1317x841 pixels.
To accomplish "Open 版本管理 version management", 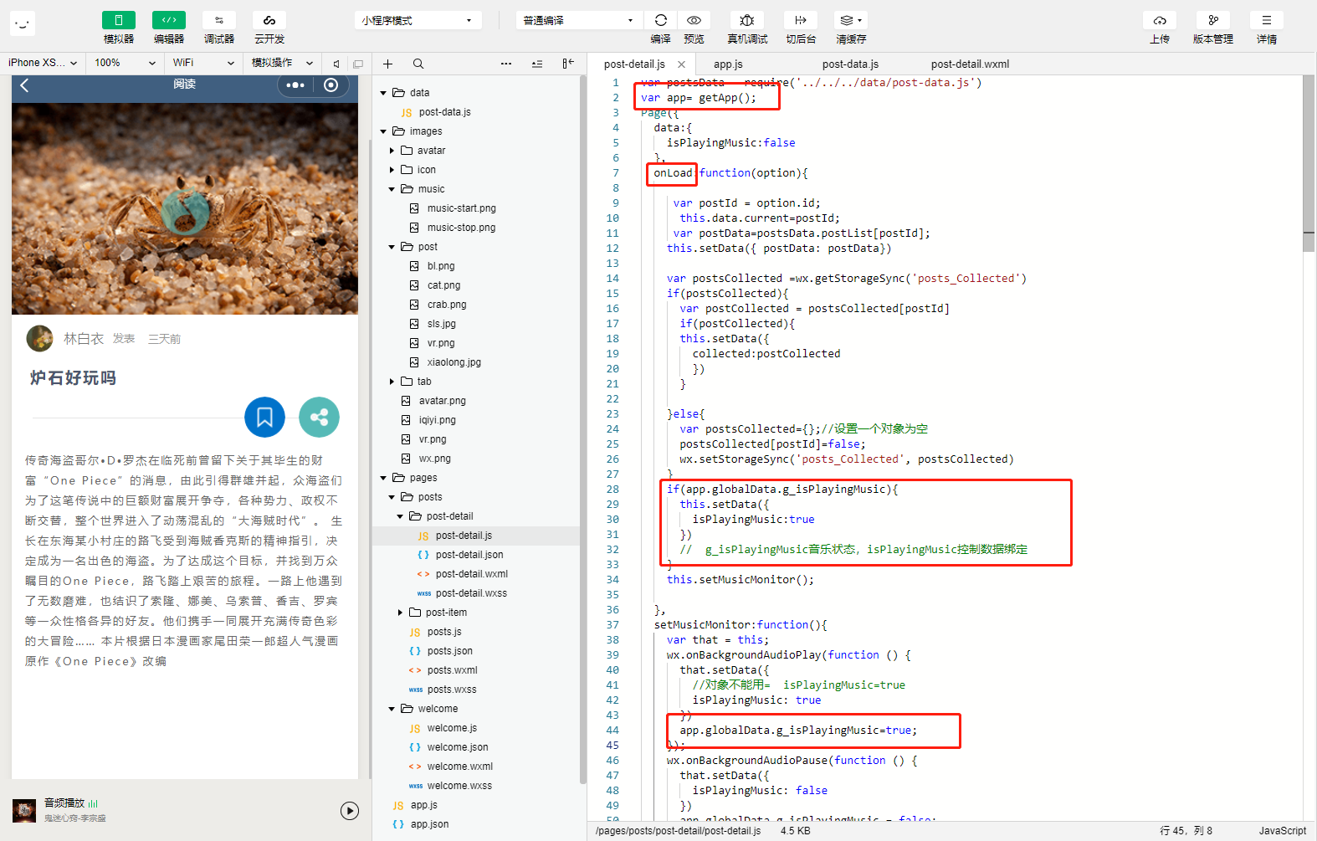I will click(x=1213, y=20).
